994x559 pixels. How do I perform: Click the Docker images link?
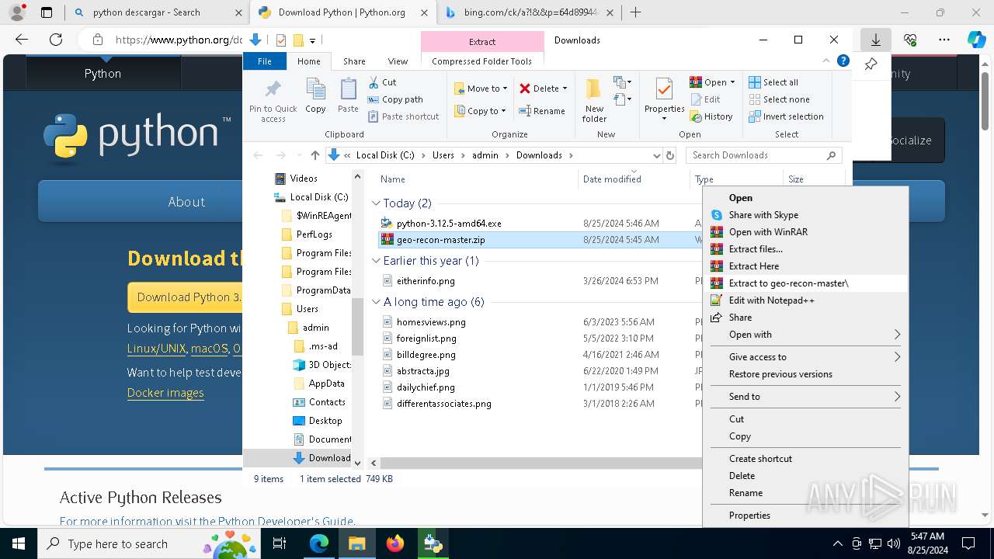coord(165,393)
